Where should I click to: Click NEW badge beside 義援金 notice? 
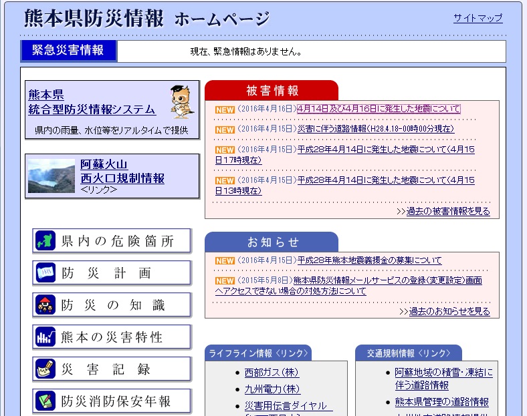(225, 260)
